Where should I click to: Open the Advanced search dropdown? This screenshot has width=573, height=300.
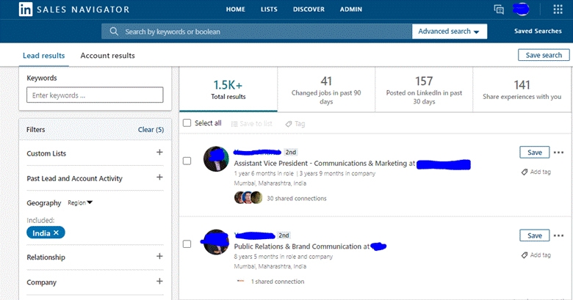[x=450, y=32]
